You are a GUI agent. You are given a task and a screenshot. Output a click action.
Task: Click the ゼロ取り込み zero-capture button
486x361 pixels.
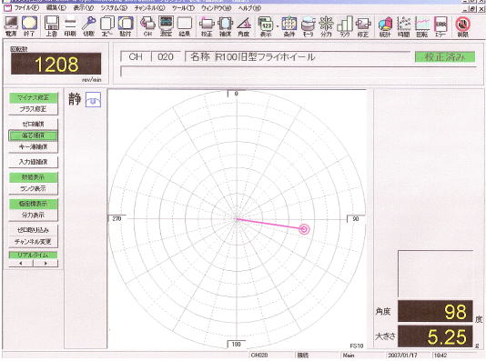point(33,230)
